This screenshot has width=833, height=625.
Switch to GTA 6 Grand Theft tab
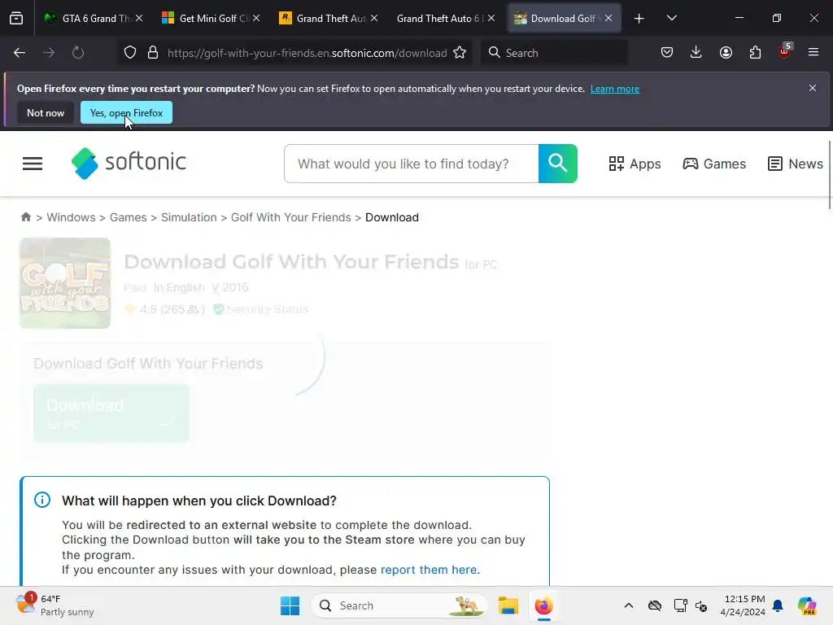[x=94, y=19]
